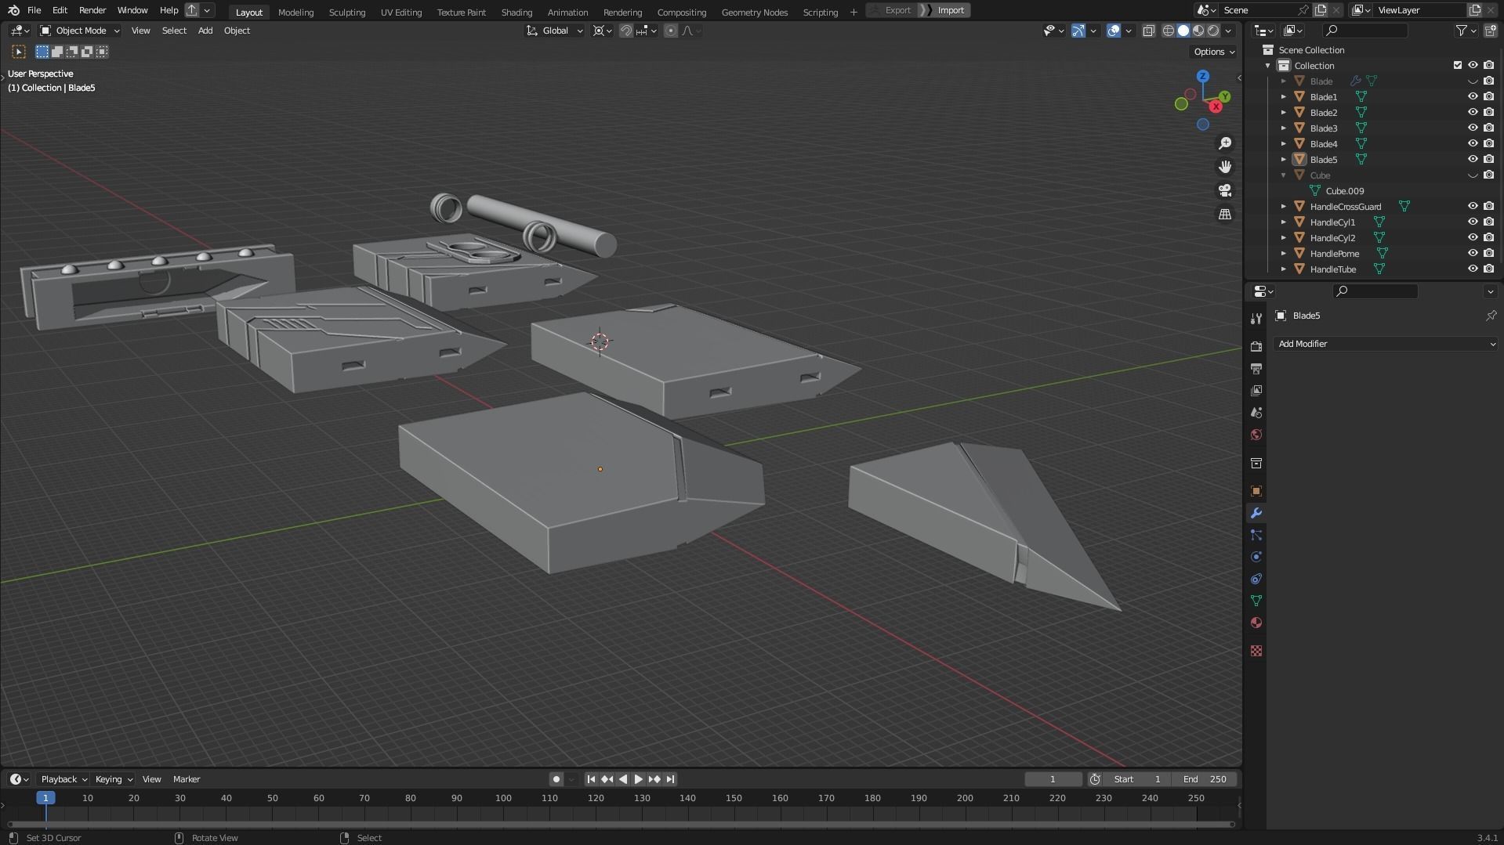Toggle proportional editing icon
Viewport: 1504px width, 845px height.
[x=670, y=31]
